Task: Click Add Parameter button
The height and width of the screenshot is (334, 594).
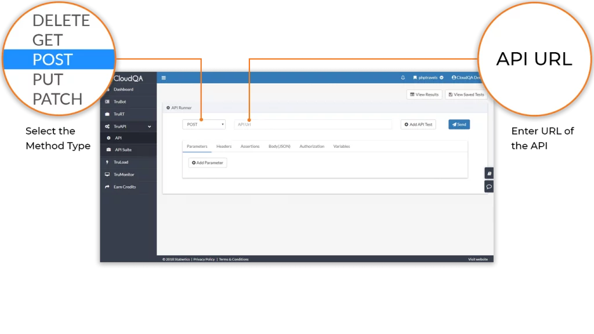Action: tap(208, 163)
